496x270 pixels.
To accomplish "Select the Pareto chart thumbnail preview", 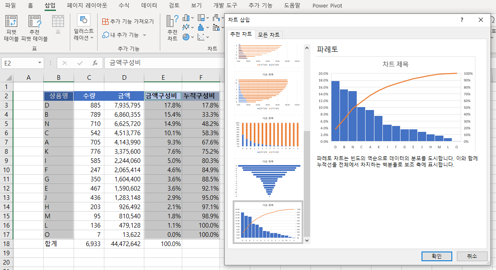I will pos(268,222).
